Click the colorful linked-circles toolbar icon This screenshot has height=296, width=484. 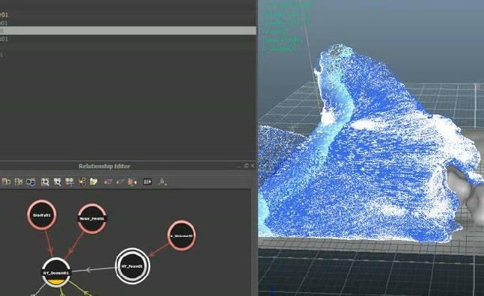(31, 182)
